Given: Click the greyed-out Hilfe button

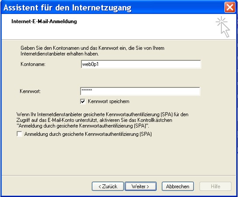Looking at the screenshot, I should tap(215, 187).
